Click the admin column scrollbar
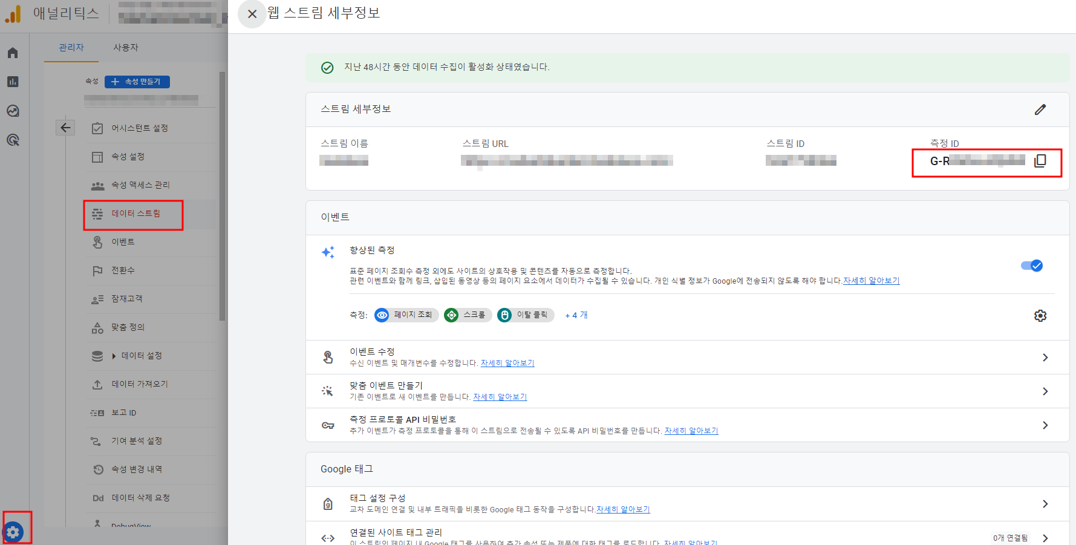The width and height of the screenshot is (1076, 545). [222, 196]
